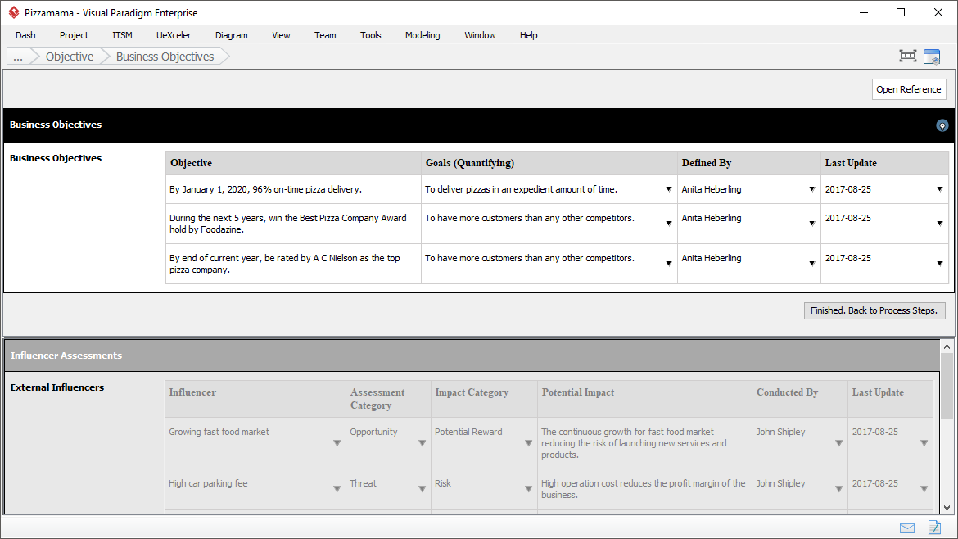
Task: Click Finished. Back to Process Steps. button
Action: pyautogui.click(x=874, y=310)
